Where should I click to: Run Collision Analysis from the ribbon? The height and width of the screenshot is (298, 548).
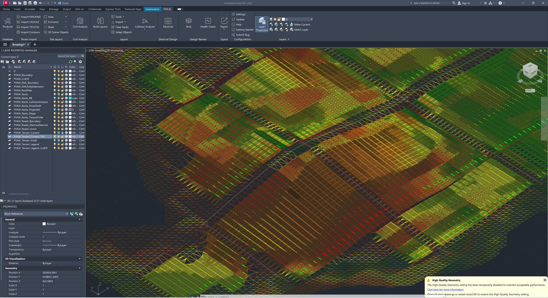(x=145, y=23)
